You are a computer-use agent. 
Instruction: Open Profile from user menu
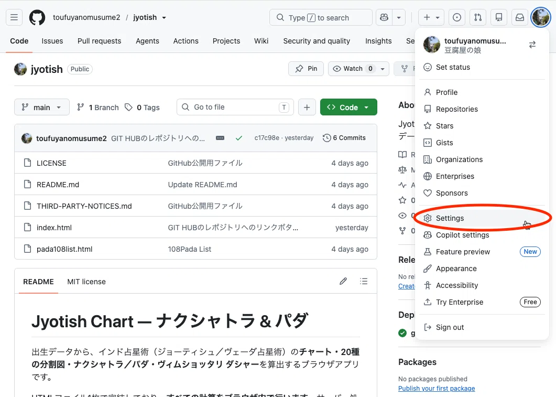[482, 92]
